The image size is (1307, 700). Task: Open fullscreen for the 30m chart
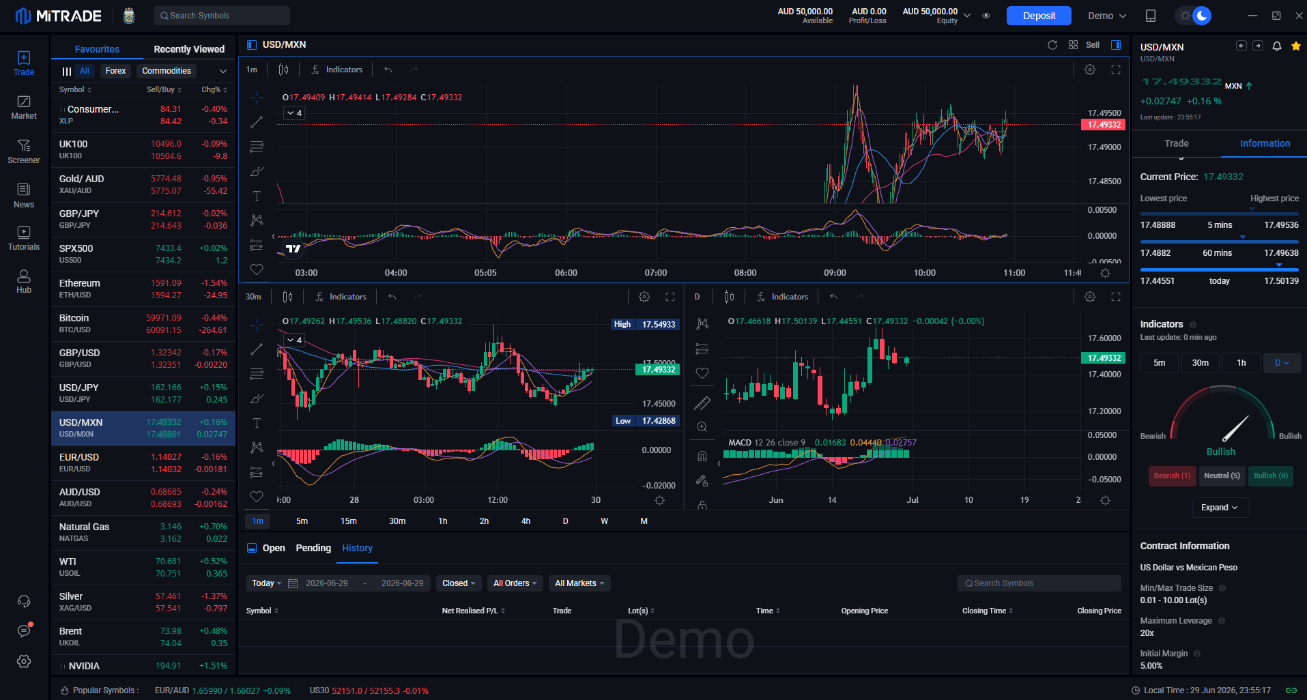(x=670, y=297)
